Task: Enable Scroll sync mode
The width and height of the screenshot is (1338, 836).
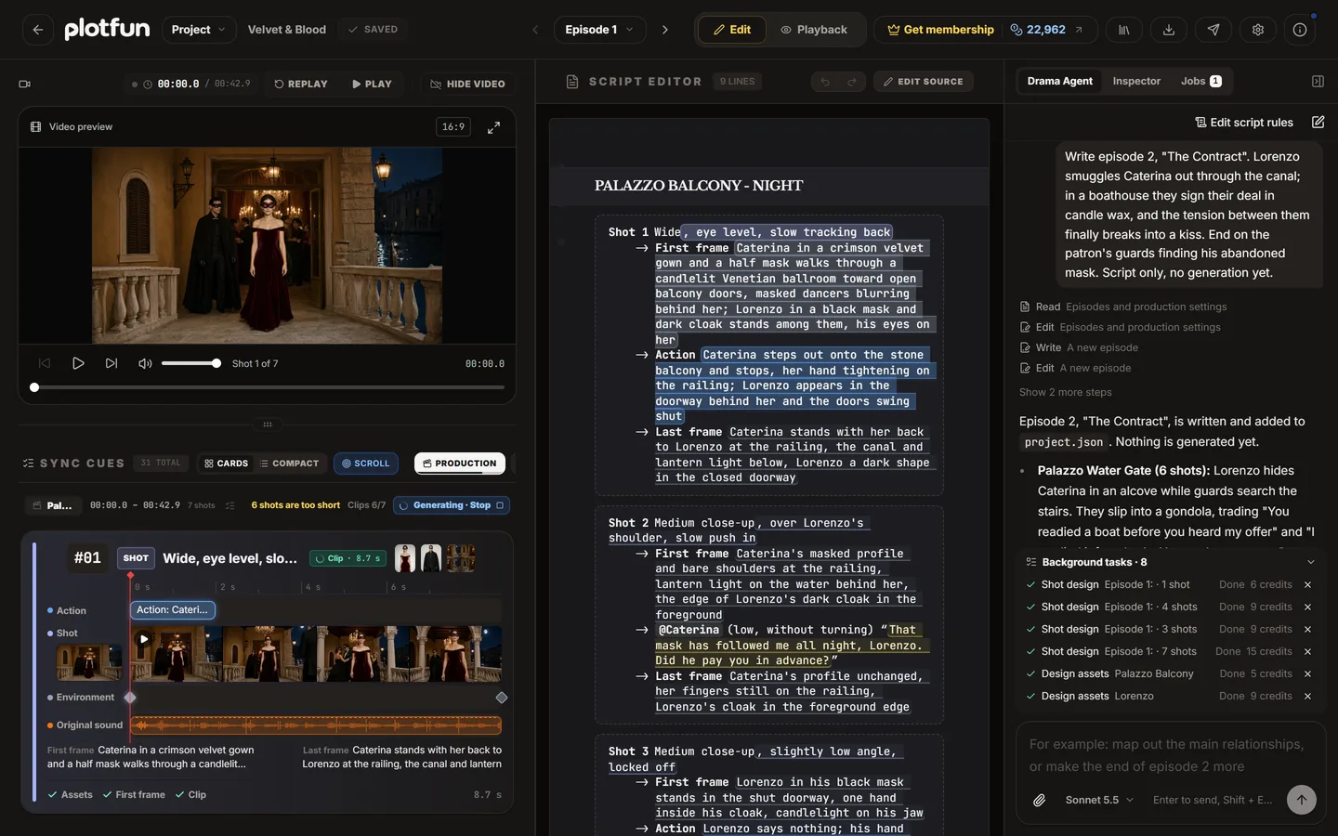Action: tap(366, 464)
